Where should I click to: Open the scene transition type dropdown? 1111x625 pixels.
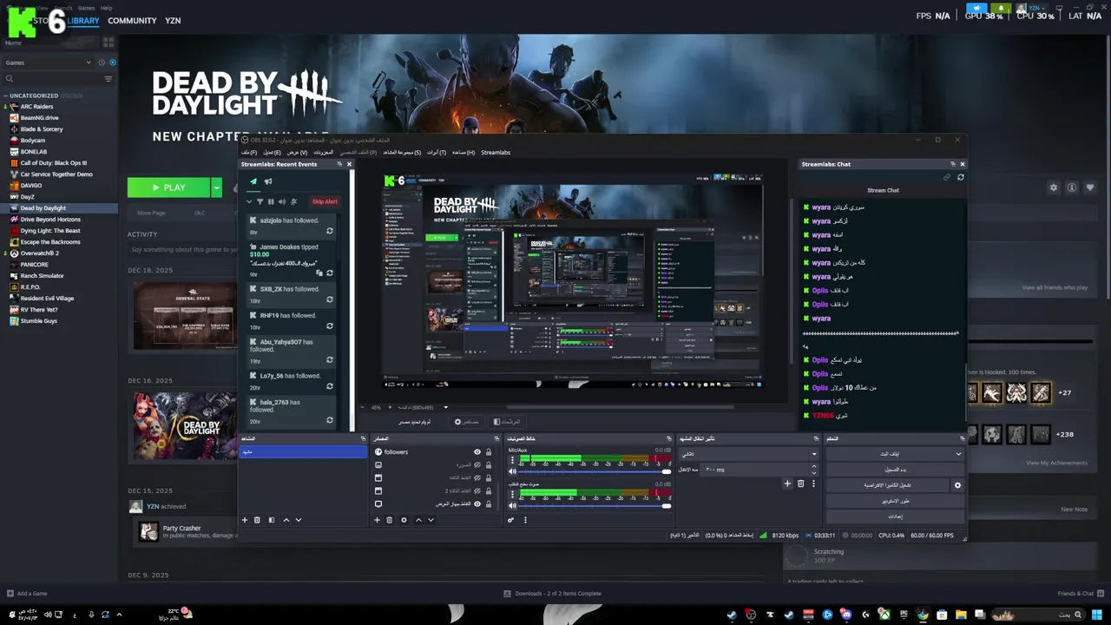point(749,453)
